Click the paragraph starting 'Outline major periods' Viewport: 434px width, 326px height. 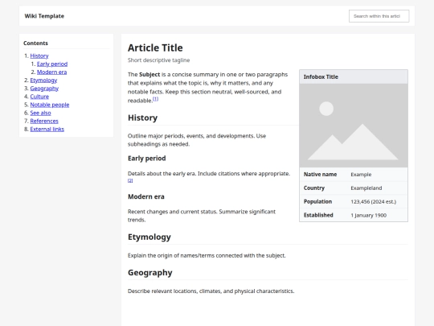click(x=197, y=140)
